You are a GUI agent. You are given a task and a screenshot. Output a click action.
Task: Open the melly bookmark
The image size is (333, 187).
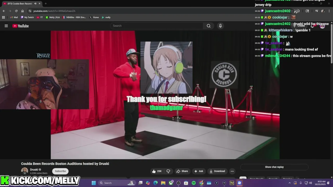[x=106, y=17]
